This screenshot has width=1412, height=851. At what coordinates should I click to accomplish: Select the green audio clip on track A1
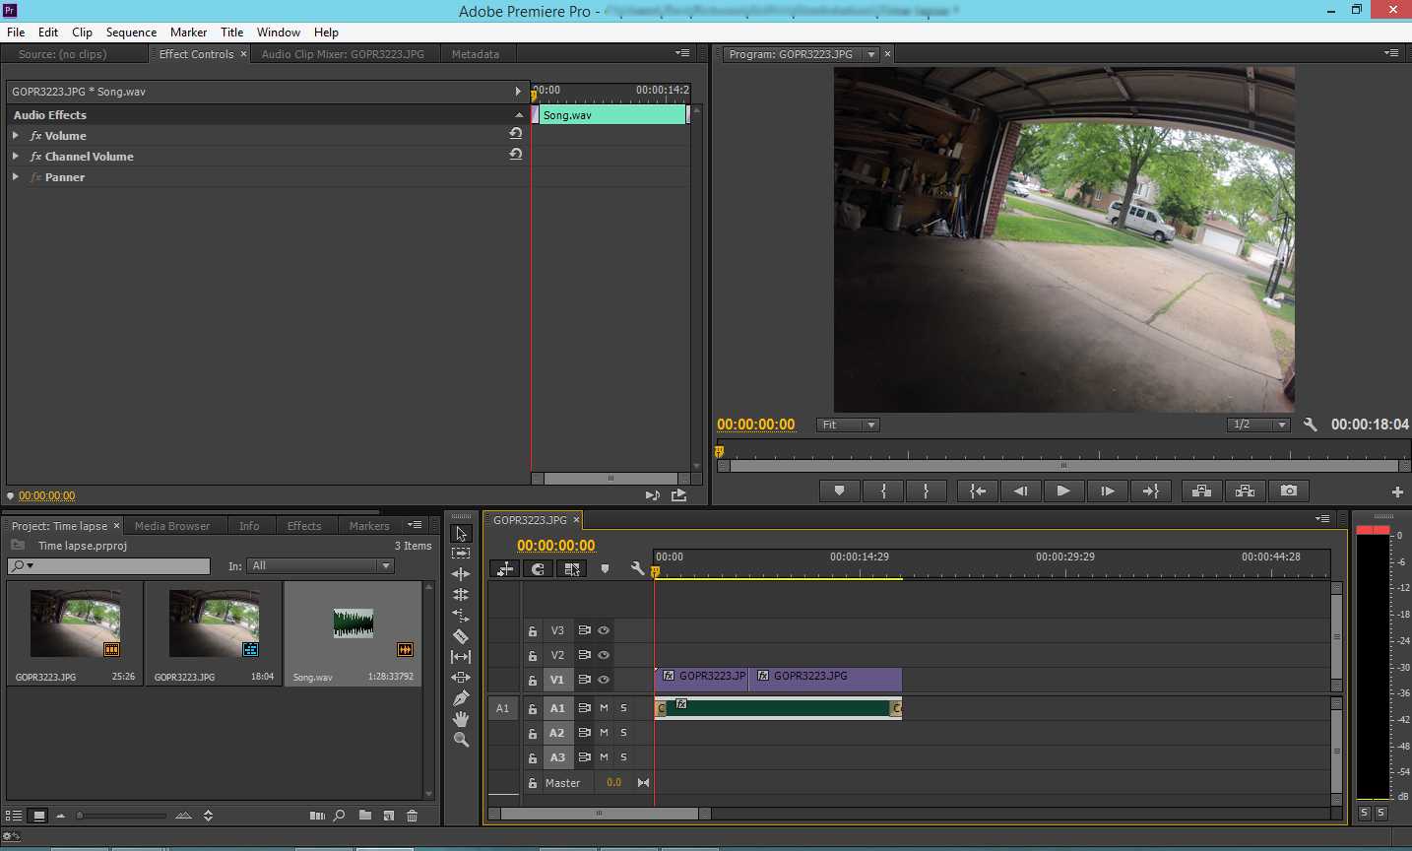pyautogui.click(x=778, y=708)
